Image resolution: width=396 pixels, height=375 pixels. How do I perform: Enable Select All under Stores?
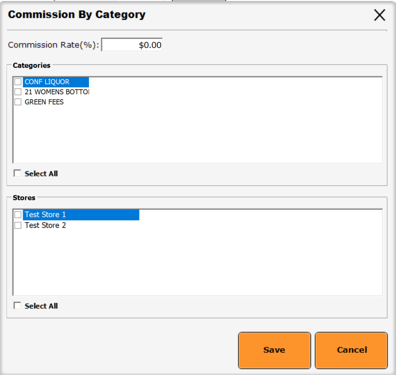coord(18,306)
